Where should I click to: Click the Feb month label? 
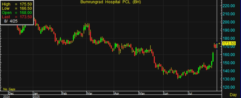pyautogui.click(x=65, y=93)
